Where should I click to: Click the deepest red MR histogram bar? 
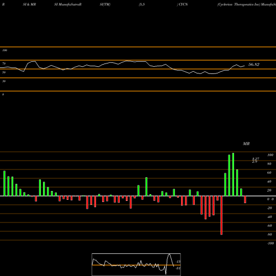point(221,215)
